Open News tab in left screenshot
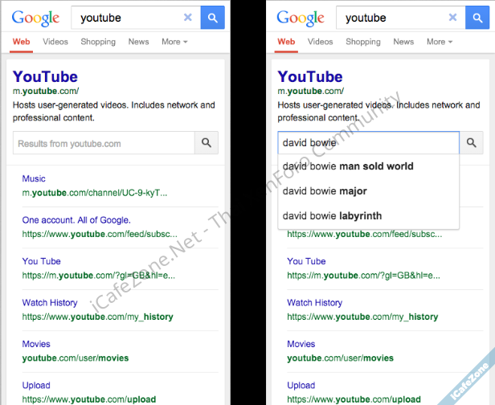The height and width of the screenshot is (405, 495). tap(138, 42)
